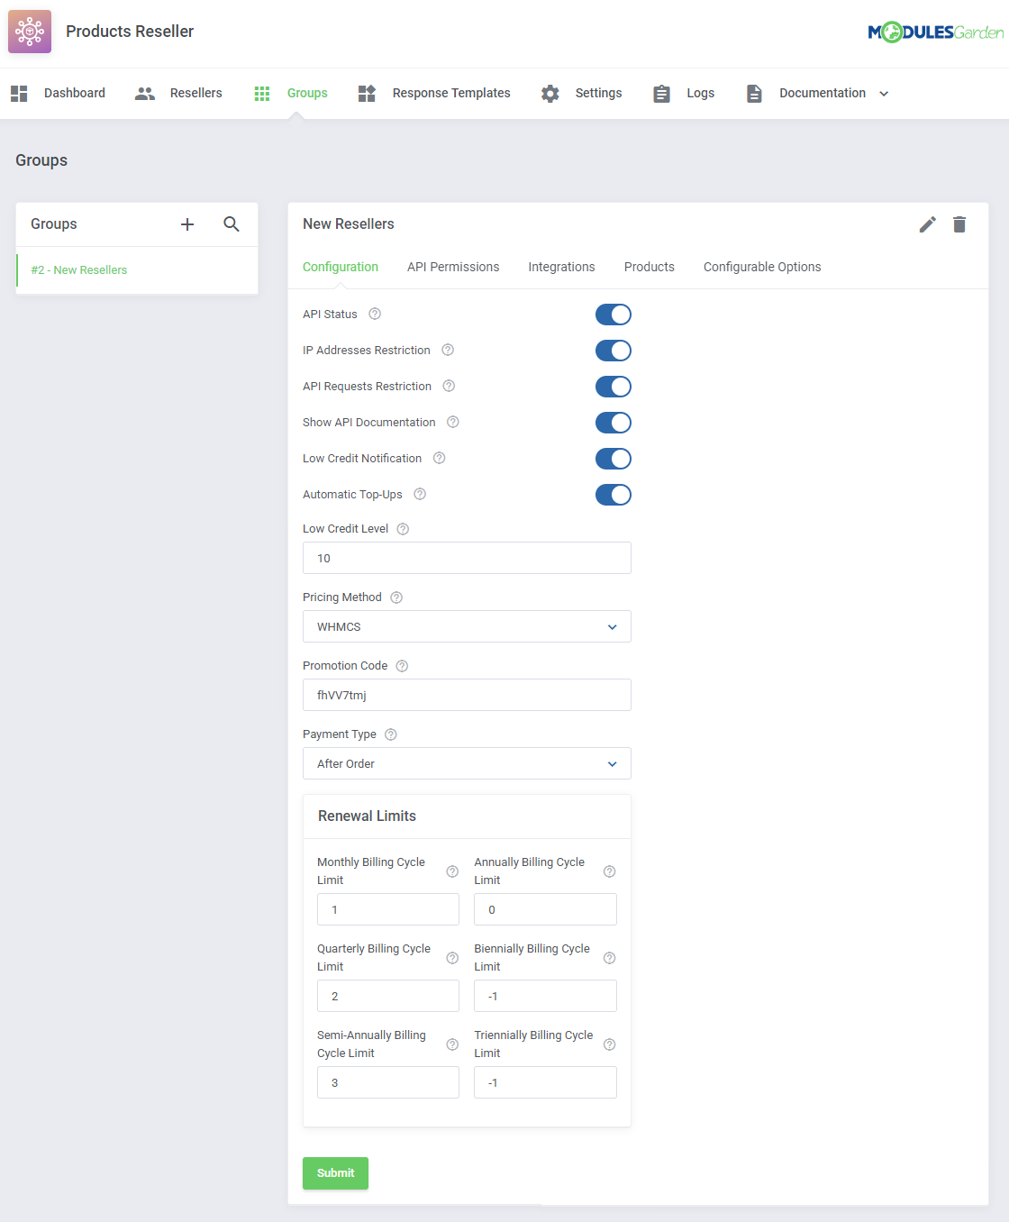
Task: Open the Settings menu item
Action: tap(598, 94)
